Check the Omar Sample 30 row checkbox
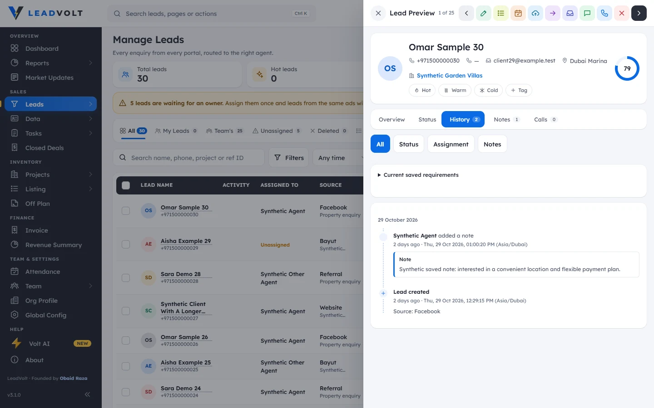 [126, 211]
